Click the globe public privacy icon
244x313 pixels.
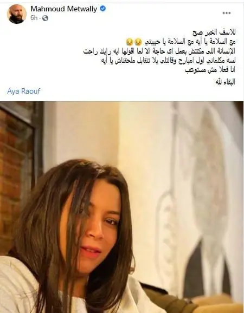click(x=45, y=18)
